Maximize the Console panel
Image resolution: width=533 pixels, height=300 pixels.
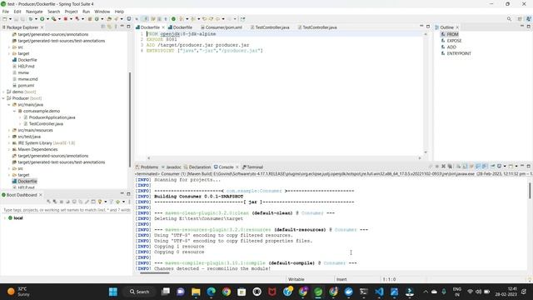(528, 166)
